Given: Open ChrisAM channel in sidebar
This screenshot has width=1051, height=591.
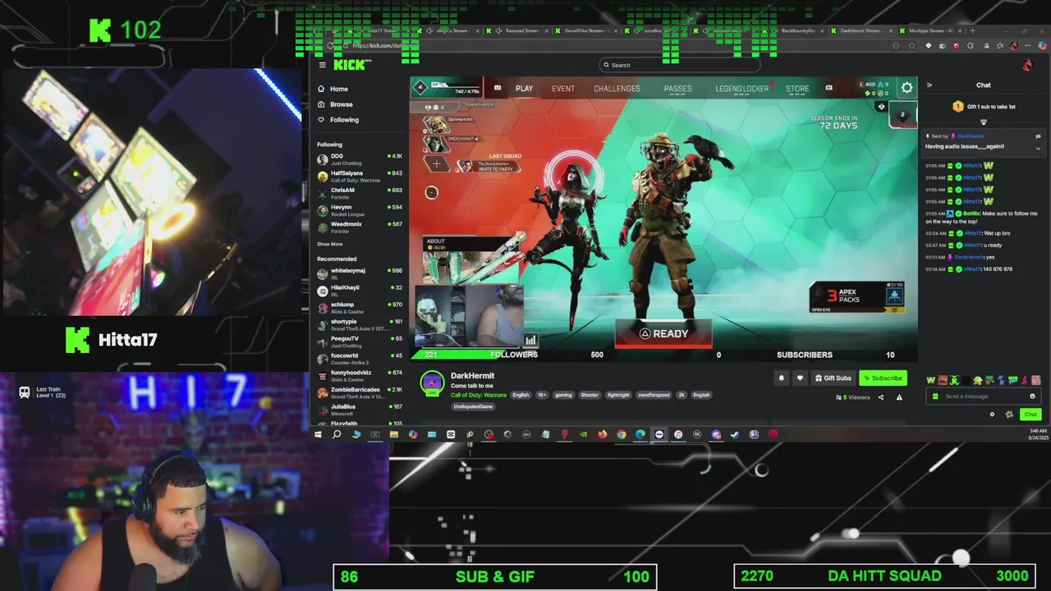Looking at the screenshot, I should tap(360, 193).
